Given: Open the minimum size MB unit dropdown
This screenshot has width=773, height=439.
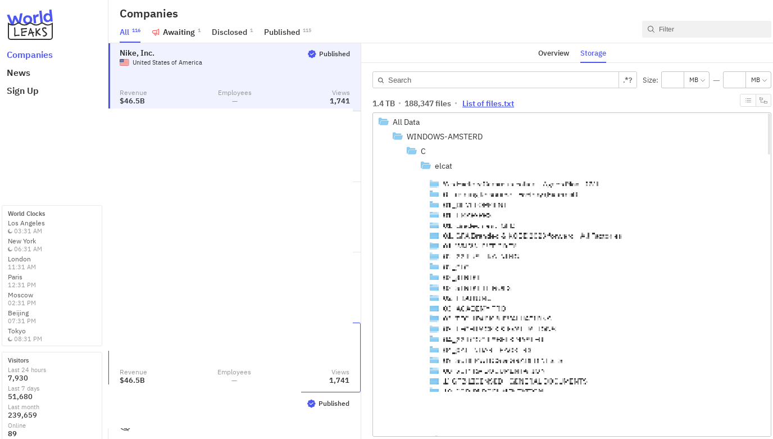Looking at the screenshot, I should point(697,80).
